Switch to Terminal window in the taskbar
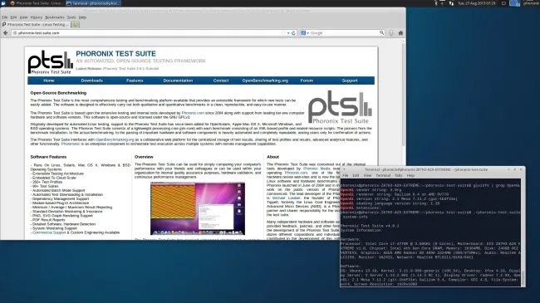The image size is (540, 303). [x=93, y=3]
